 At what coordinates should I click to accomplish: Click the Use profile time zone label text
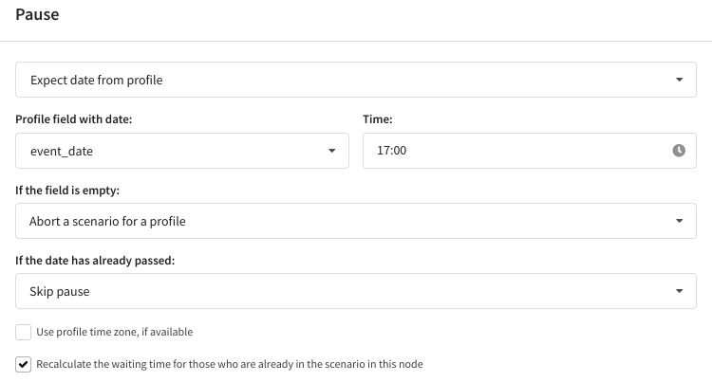[x=115, y=332]
